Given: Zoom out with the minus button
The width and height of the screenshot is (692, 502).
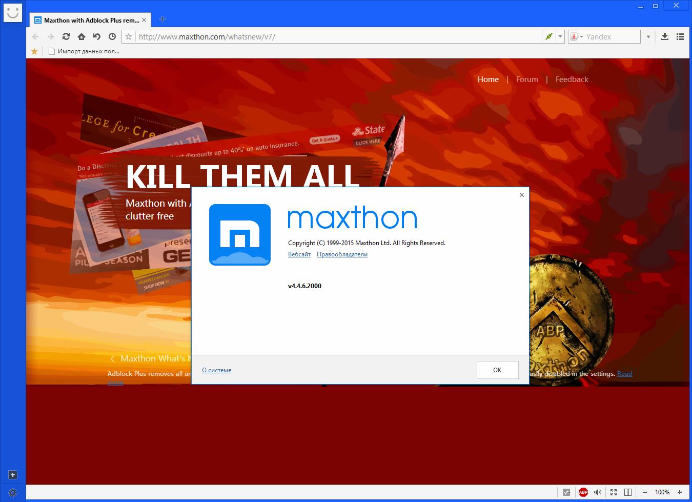Looking at the screenshot, I should [x=645, y=492].
